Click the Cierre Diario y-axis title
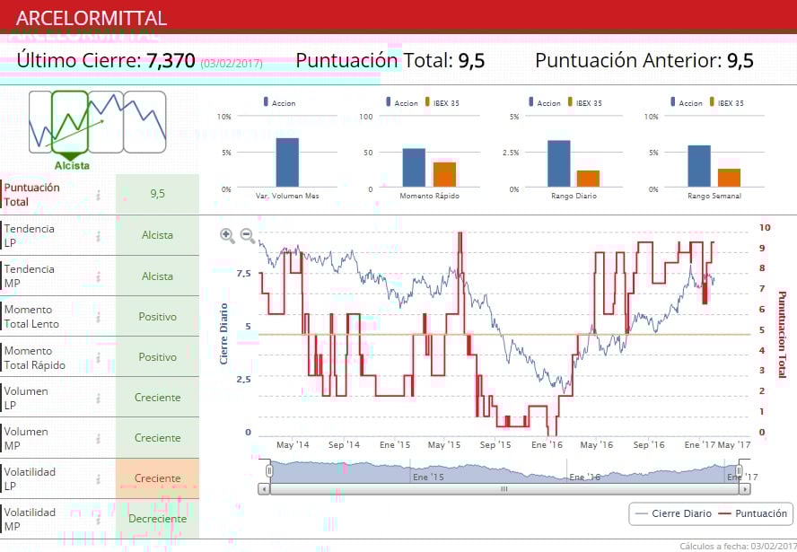The image size is (797, 552). (x=223, y=334)
